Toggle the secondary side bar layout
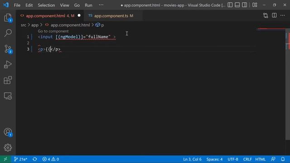Image resolution: width=290 pixels, height=163 pixels. click(x=244, y=5)
